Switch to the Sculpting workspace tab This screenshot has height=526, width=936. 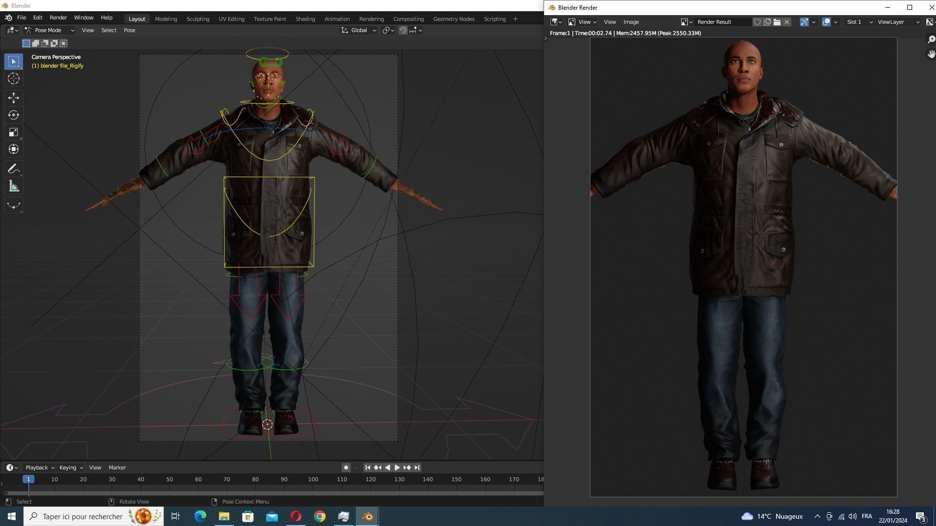[198, 19]
